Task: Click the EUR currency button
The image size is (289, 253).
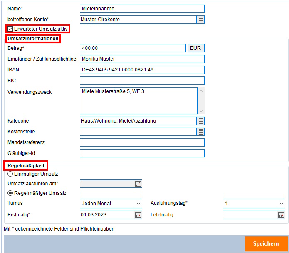Action: point(196,48)
